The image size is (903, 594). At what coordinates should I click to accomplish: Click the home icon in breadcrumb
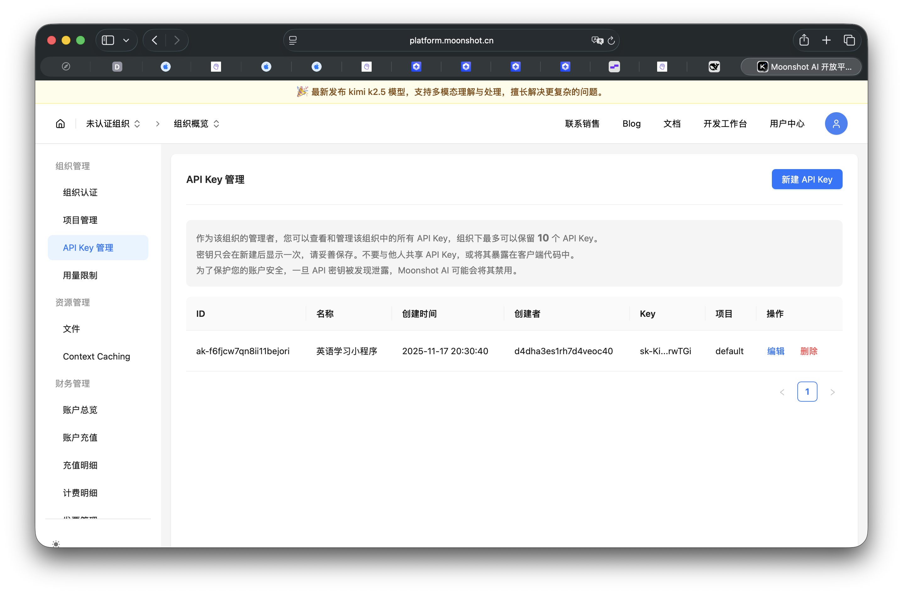pyautogui.click(x=60, y=123)
